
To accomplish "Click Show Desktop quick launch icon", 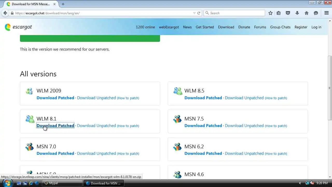I will (19, 183).
